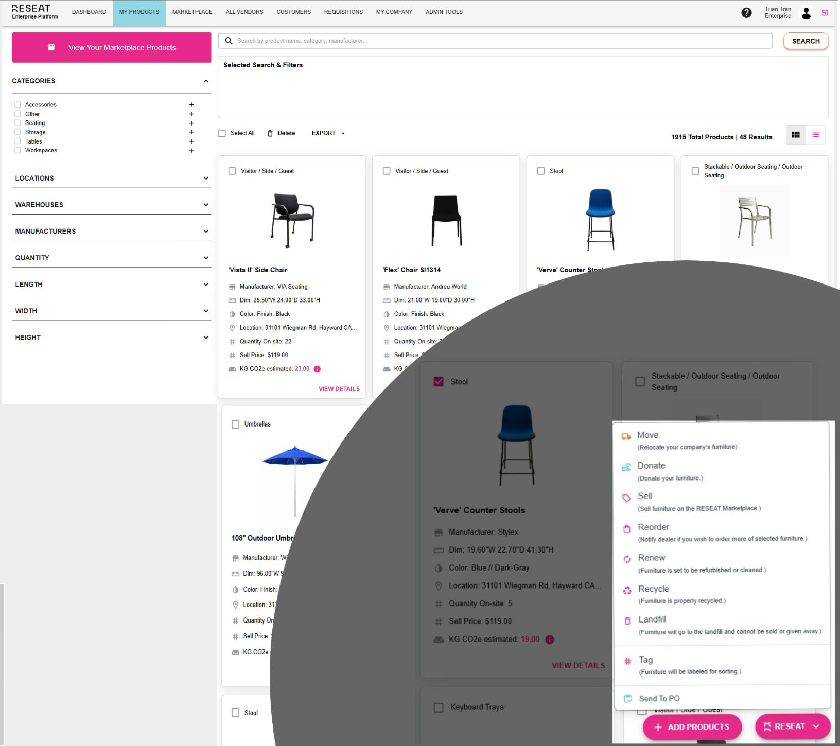Click the Tag hash icon

627,661
